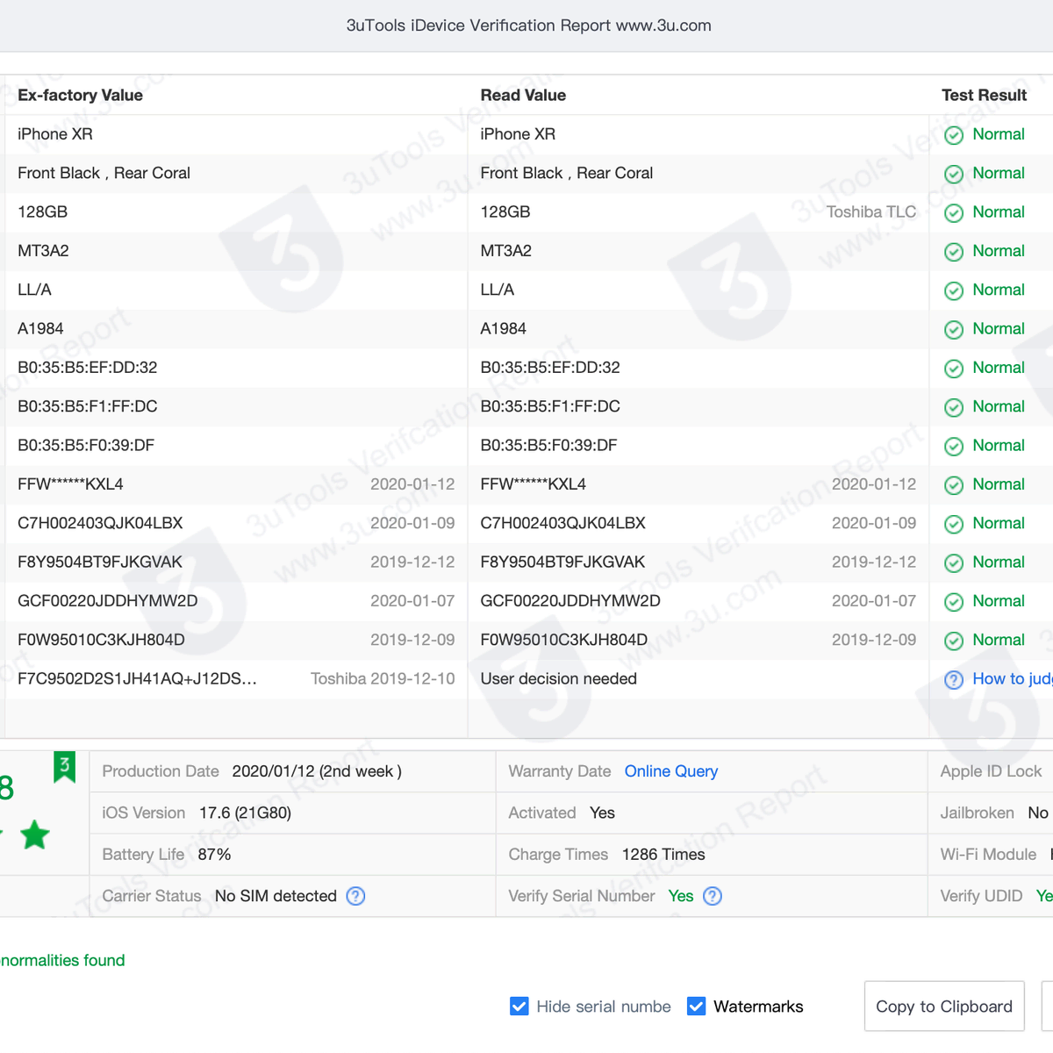Viewport: 1053px width, 1053px height.
Task: Select iPhone XR in the Read Value column
Action: click(518, 133)
